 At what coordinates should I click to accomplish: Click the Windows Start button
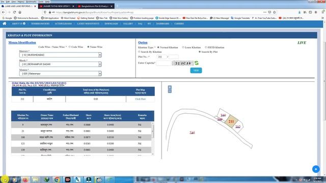[x=5, y=179]
